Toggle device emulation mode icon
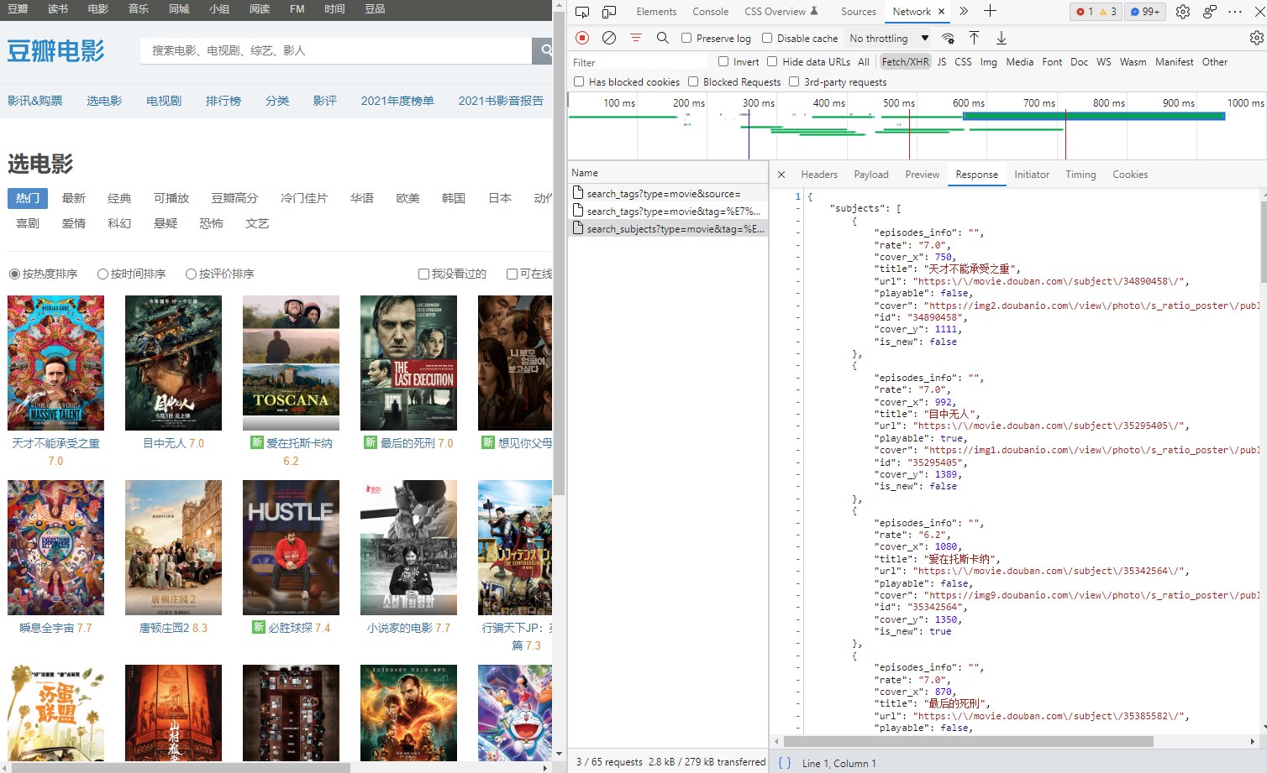This screenshot has height=773, width=1267. [609, 12]
